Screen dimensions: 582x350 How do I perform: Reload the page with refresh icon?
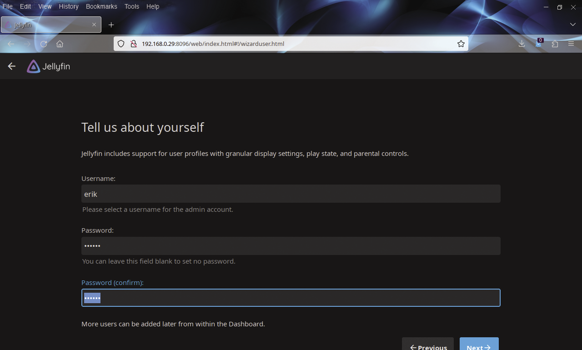tap(44, 44)
